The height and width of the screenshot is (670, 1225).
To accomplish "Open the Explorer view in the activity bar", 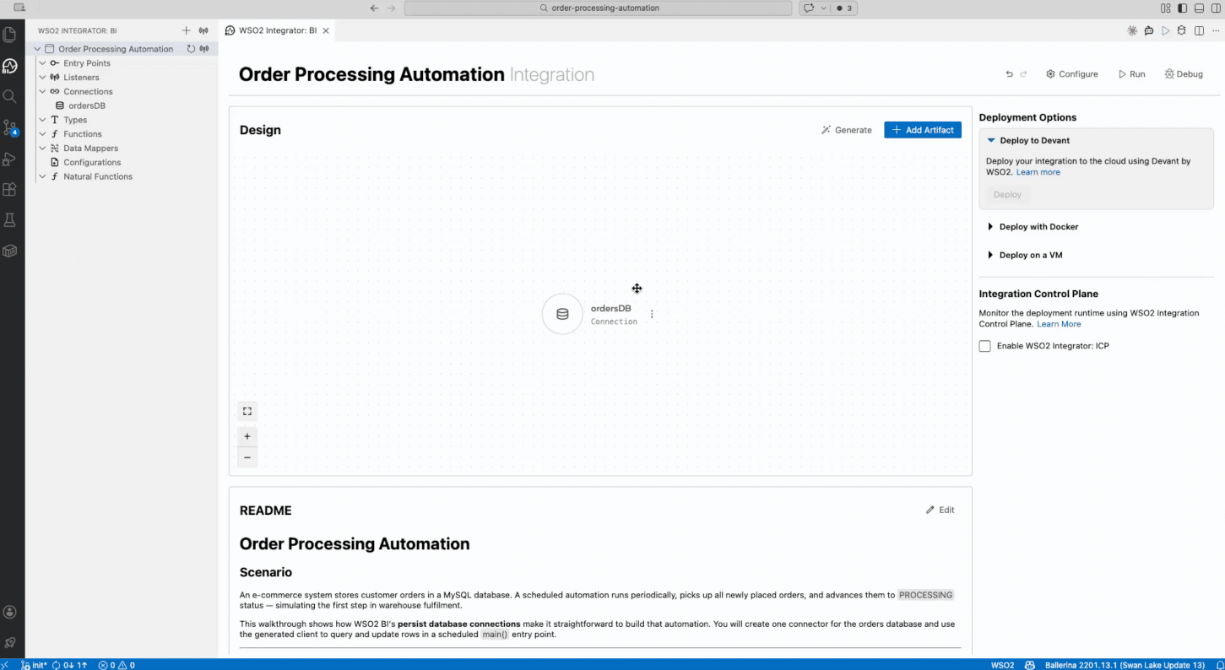I will coord(10,35).
